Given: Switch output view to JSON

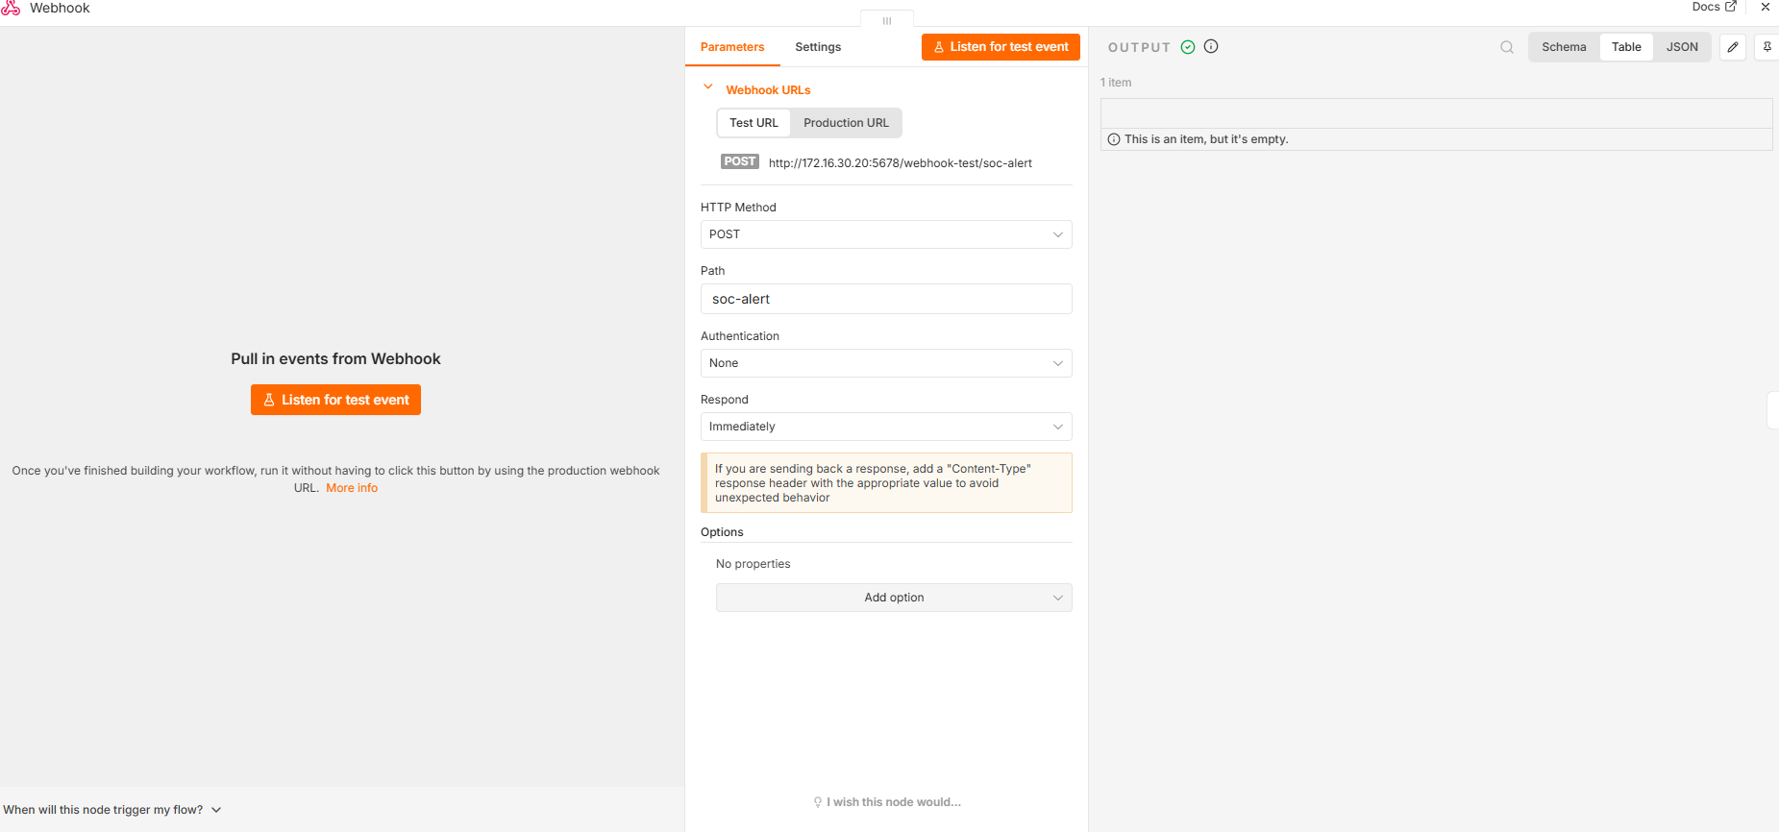Looking at the screenshot, I should coord(1682,47).
